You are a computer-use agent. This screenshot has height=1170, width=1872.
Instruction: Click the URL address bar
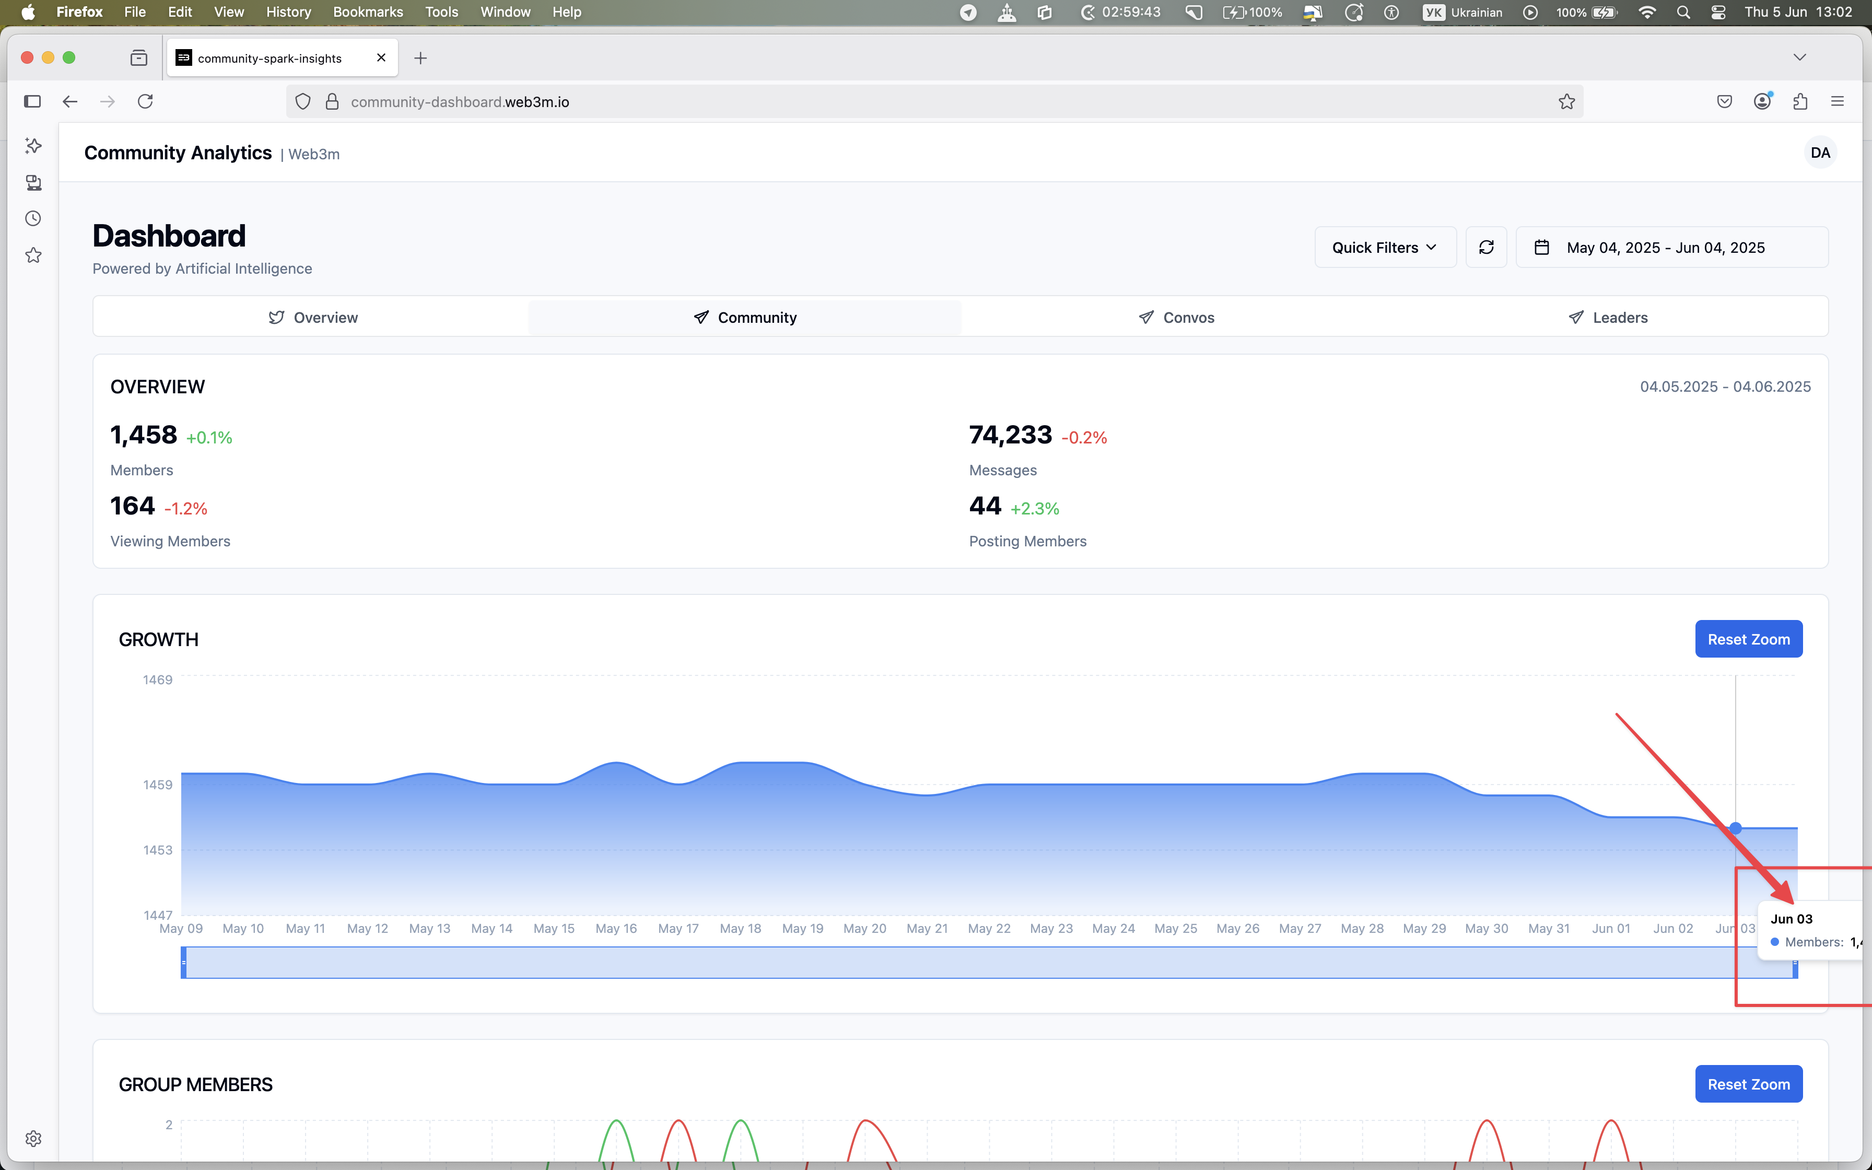click(928, 101)
